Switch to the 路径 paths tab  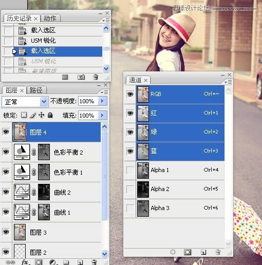click(x=36, y=90)
